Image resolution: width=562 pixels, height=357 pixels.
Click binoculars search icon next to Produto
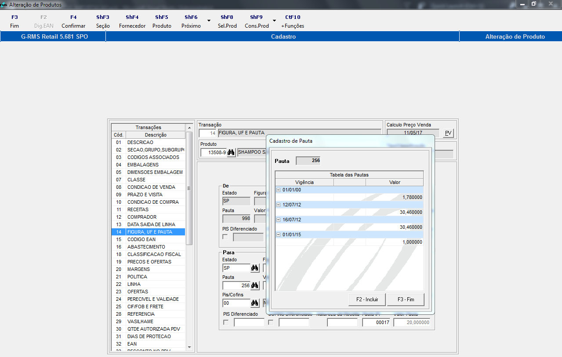point(231,153)
